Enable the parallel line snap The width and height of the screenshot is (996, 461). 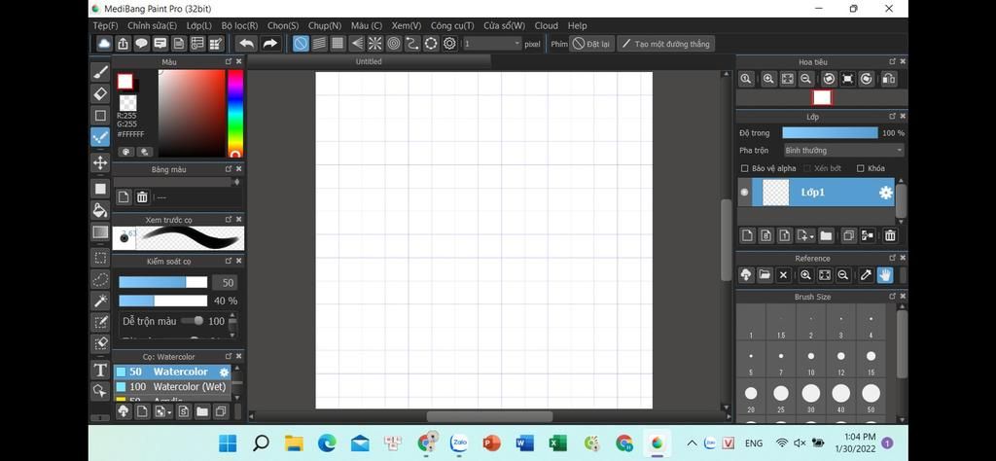pos(319,44)
